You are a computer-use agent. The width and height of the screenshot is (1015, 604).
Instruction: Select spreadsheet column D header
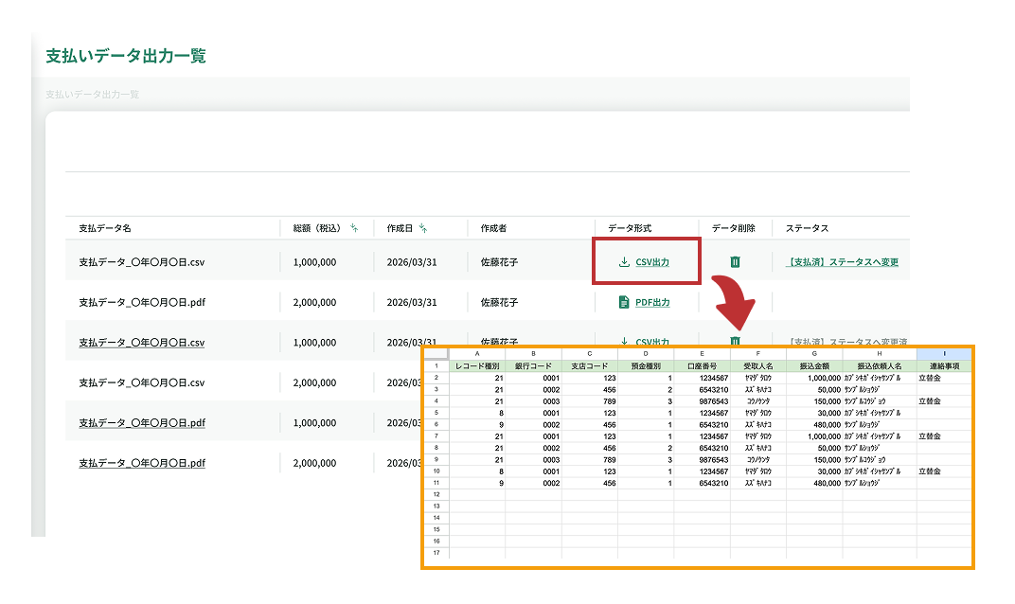[646, 353]
